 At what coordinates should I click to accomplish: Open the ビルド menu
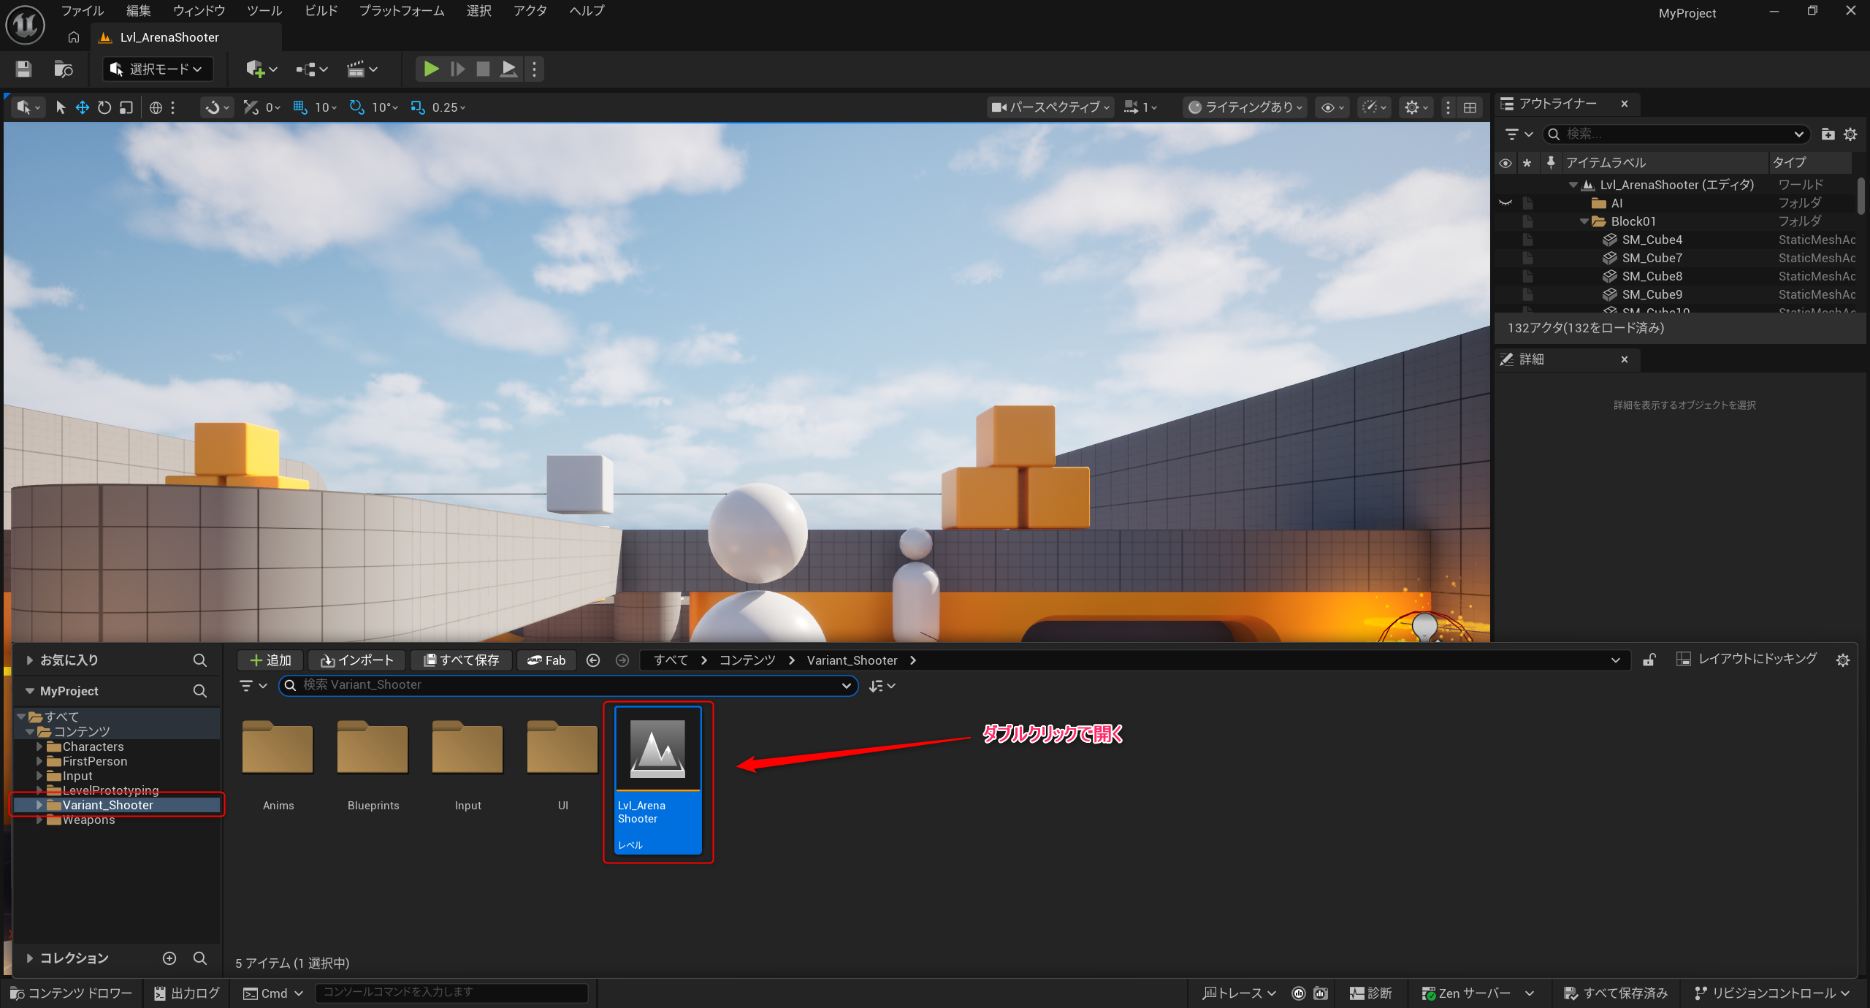[321, 11]
